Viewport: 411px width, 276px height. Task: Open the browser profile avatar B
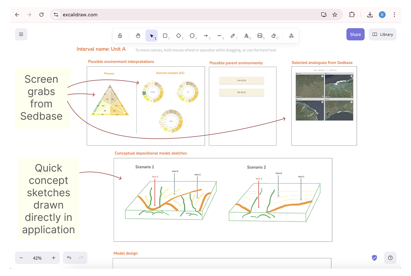(382, 15)
